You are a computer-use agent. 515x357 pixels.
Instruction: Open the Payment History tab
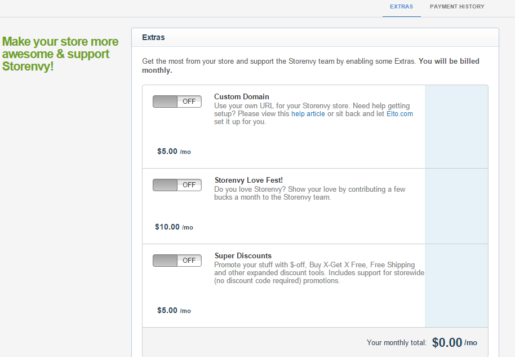click(456, 7)
